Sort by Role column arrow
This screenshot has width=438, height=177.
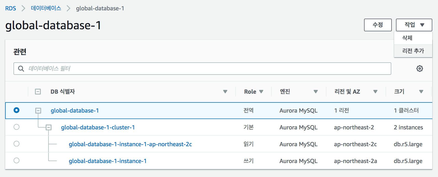click(x=261, y=92)
